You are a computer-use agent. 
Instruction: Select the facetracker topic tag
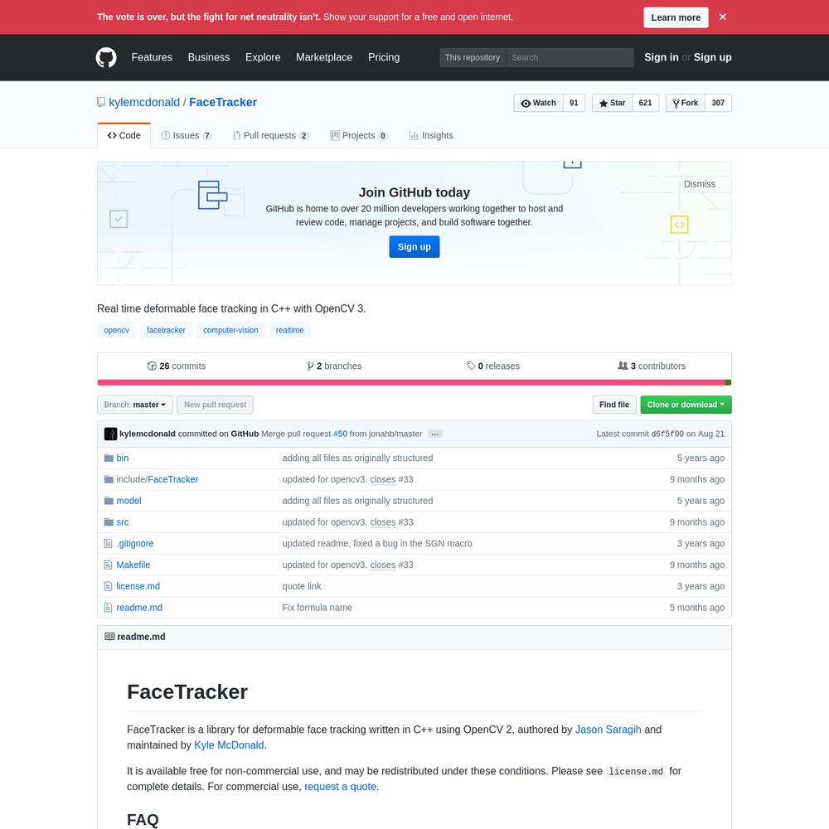pyautogui.click(x=166, y=330)
